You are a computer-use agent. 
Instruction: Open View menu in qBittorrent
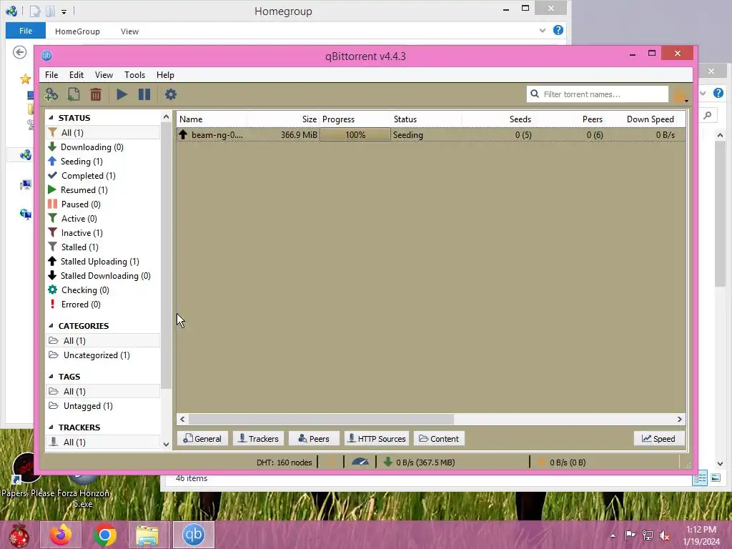(104, 74)
